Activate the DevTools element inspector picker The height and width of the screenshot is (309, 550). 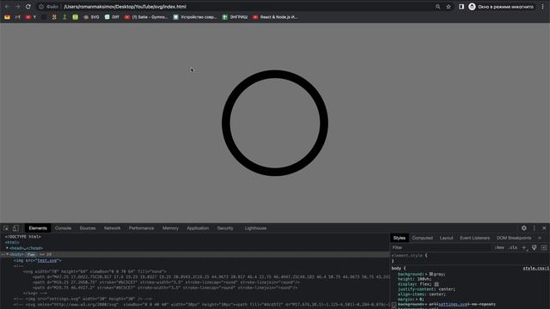[6, 228]
